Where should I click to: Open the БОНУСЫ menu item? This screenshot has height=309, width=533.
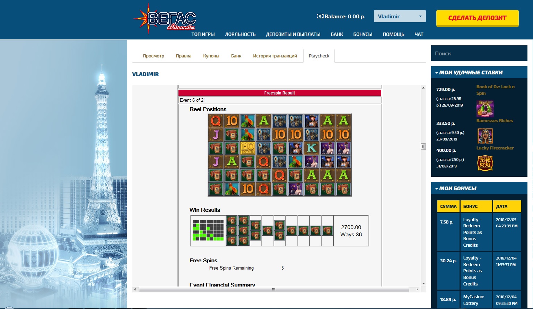[x=363, y=34]
